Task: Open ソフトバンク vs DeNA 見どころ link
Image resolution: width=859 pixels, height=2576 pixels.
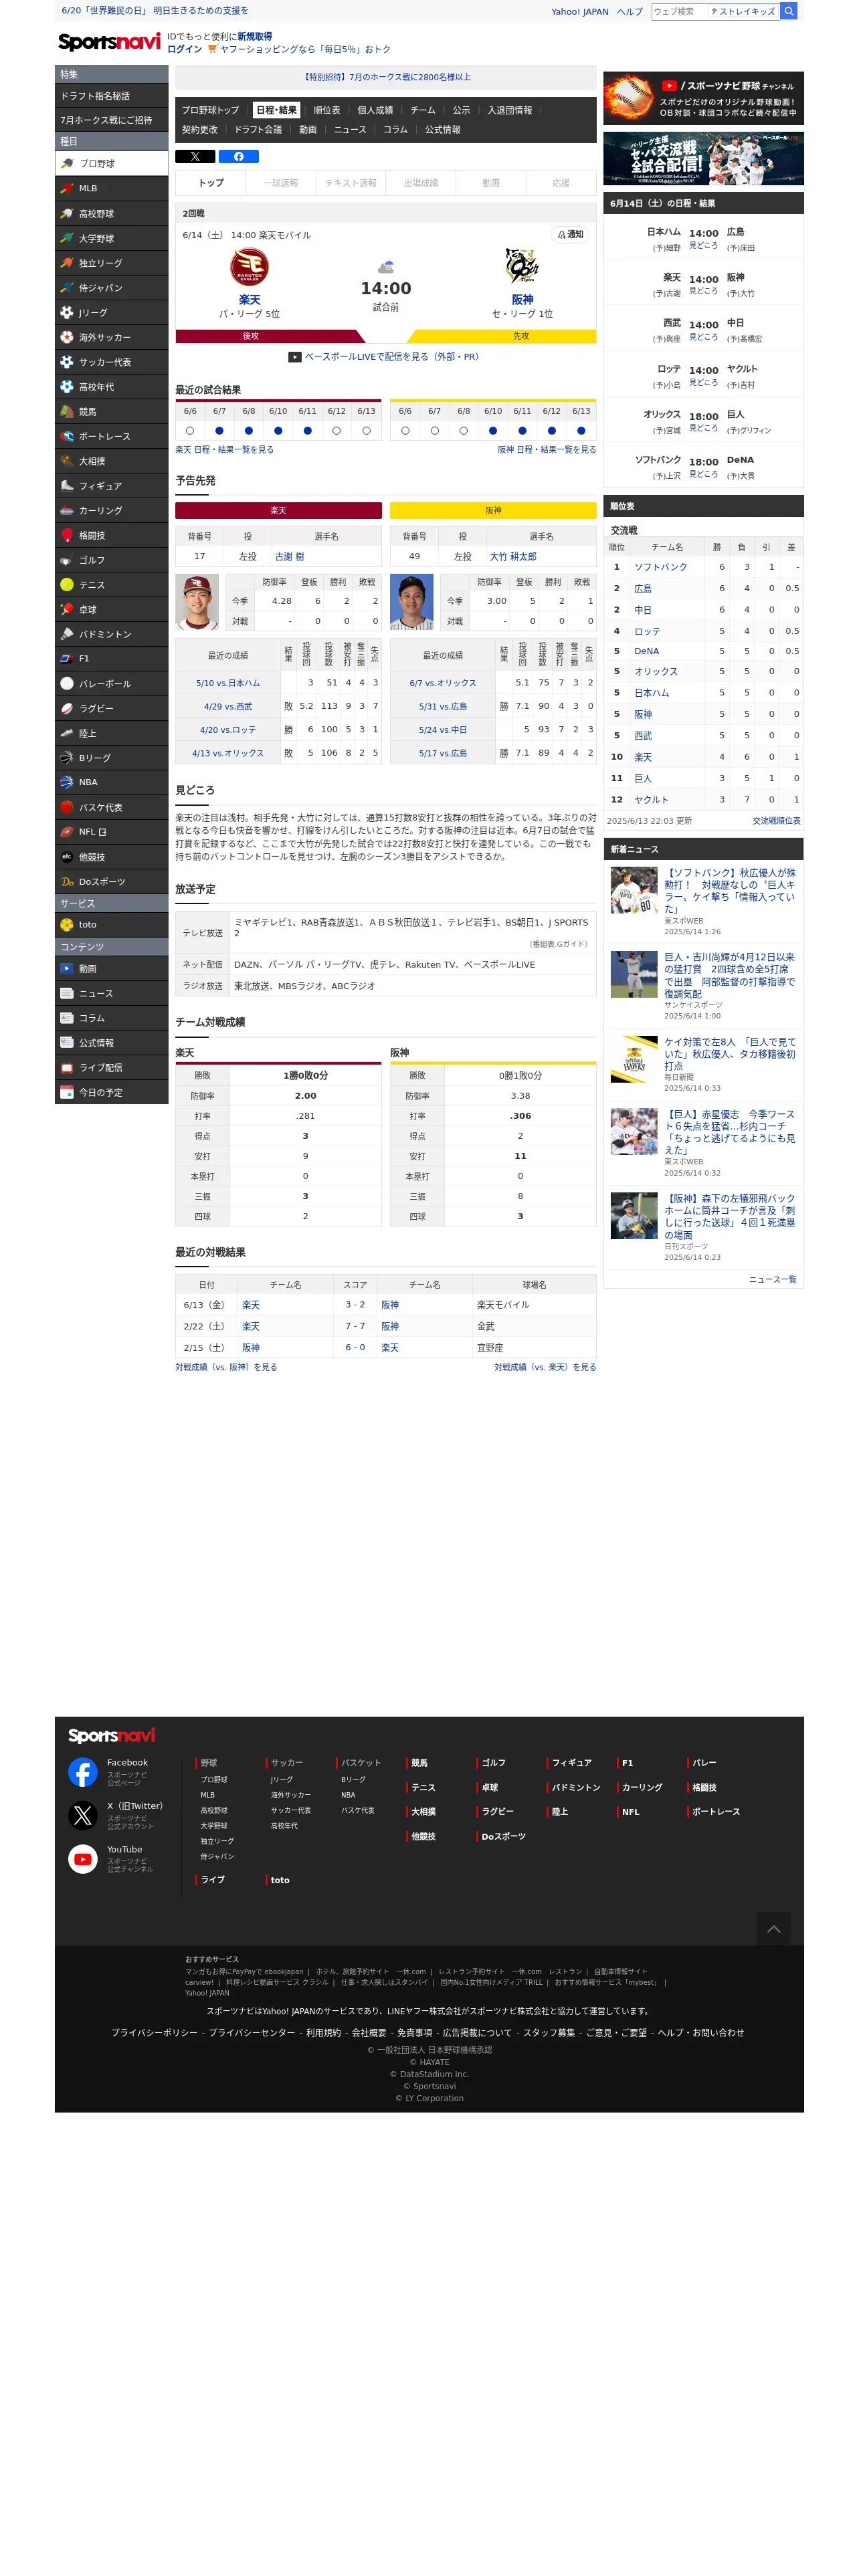Action: pos(703,475)
